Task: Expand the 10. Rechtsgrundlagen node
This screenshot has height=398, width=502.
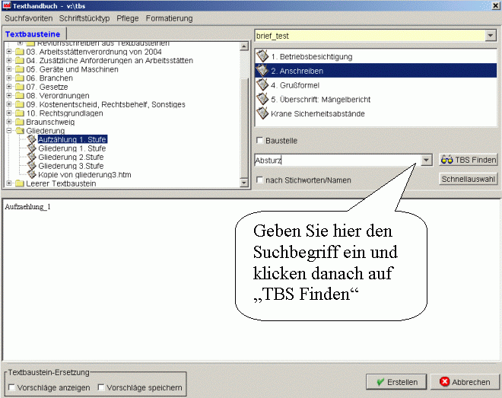Action: point(9,113)
